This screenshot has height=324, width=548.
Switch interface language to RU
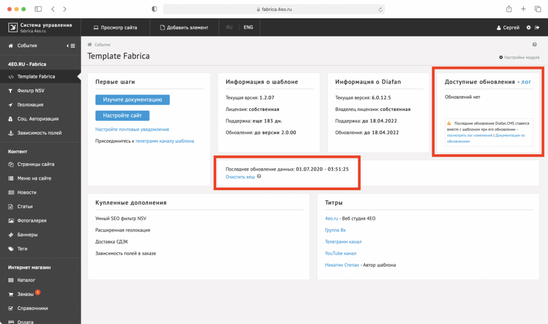(230, 27)
